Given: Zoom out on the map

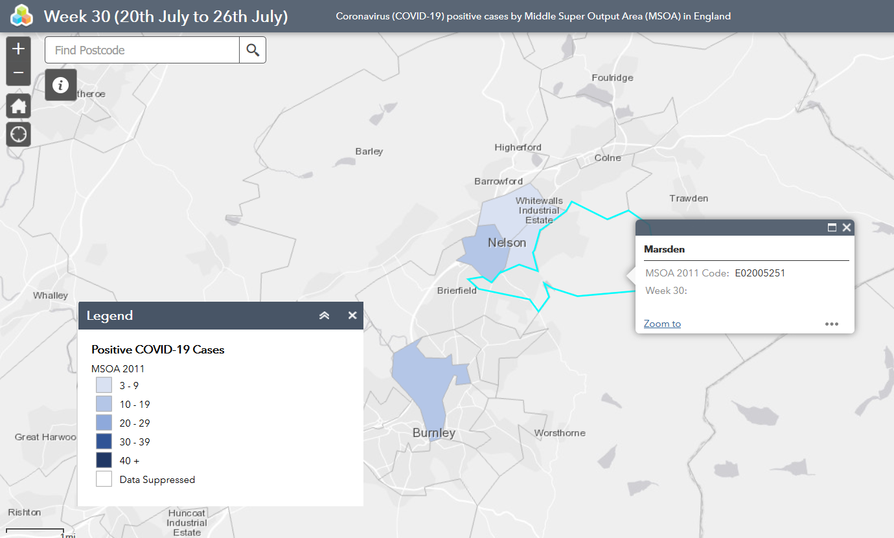Looking at the screenshot, I should [x=18, y=73].
